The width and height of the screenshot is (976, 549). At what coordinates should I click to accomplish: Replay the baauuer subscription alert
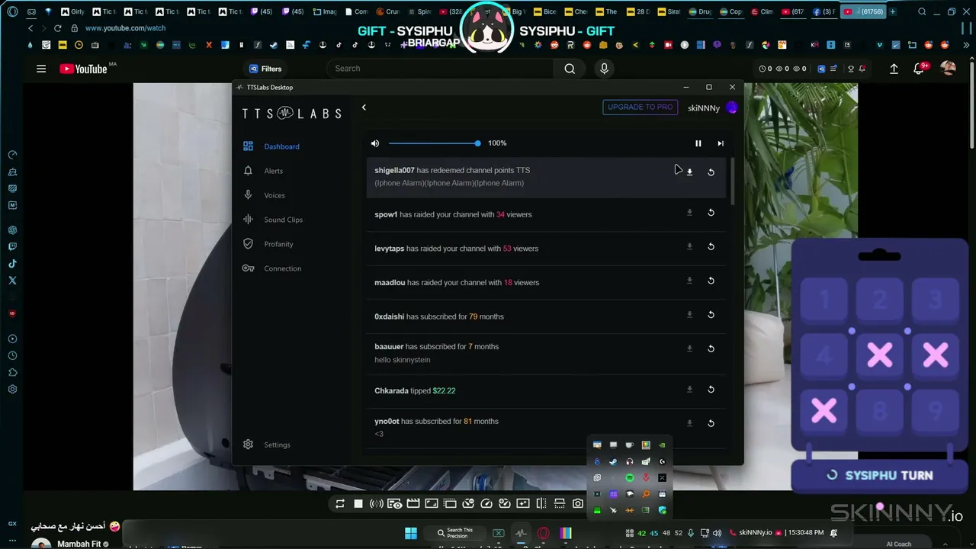click(711, 348)
